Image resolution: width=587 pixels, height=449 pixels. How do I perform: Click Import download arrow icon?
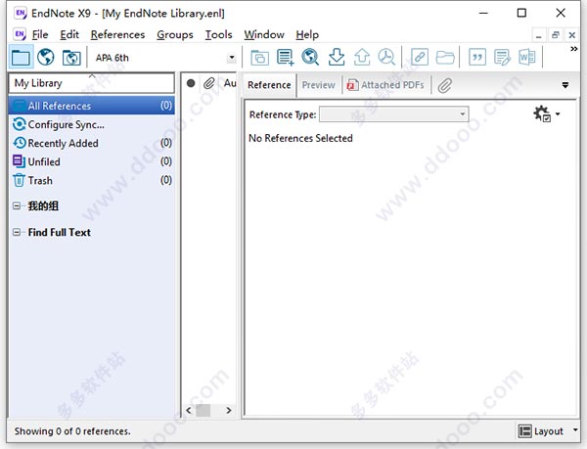(x=337, y=58)
